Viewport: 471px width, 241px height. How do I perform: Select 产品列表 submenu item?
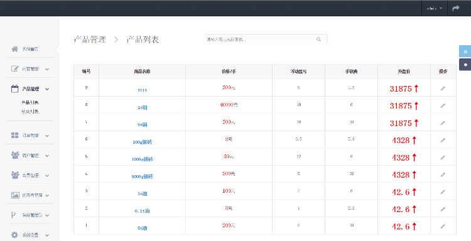coord(30,103)
